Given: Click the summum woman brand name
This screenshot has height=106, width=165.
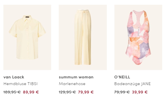Looking at the screenshot, I should (x=76, y=77).
